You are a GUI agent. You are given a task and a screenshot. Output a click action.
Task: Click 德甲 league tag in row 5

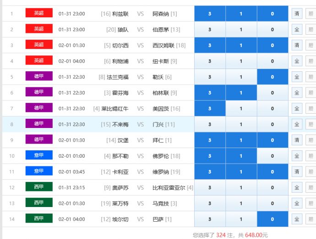point(39,77)
